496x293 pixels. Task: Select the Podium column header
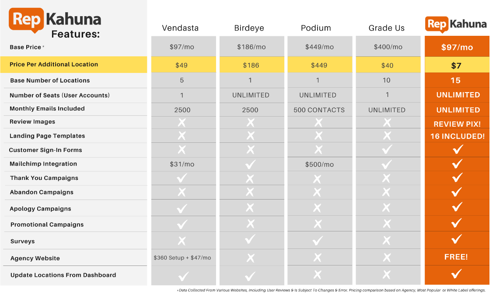tap(316, 28)
